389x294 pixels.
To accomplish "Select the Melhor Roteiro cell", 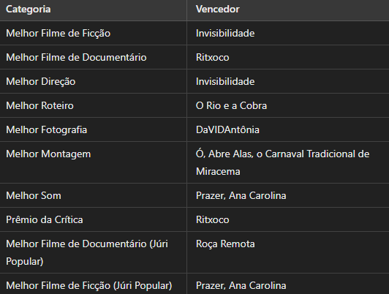I will pyautogui.click(x=94, y=105).
